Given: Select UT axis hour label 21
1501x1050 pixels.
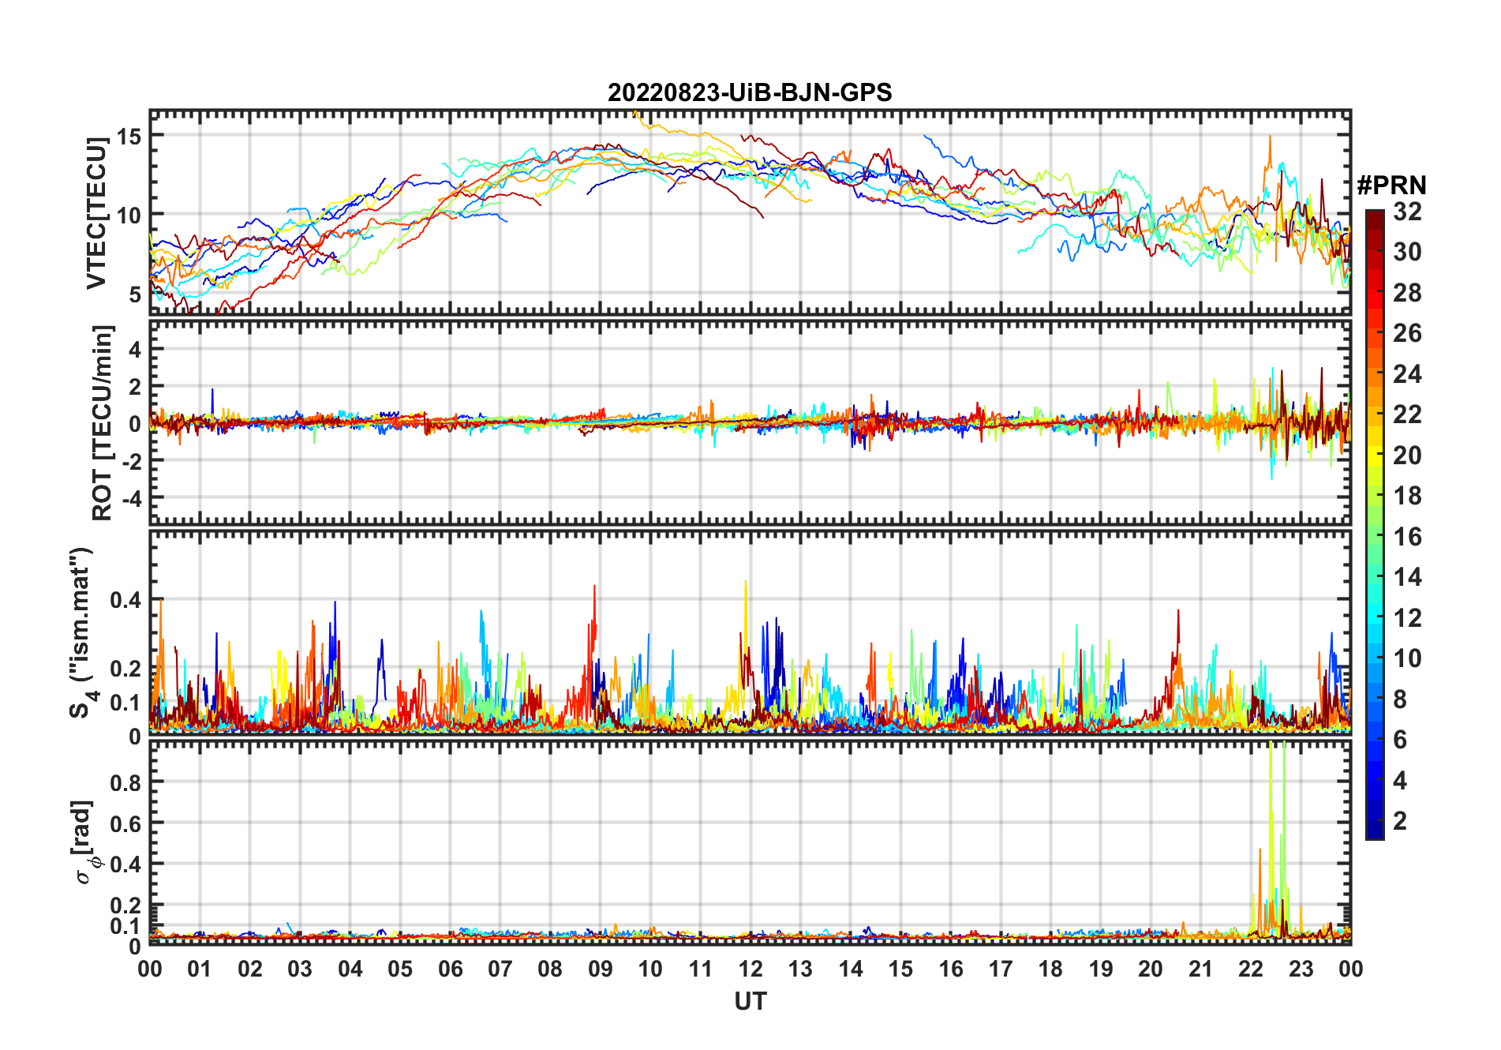Looking at the screenshot, I should pyautogui.click(x=1201, y=969).
